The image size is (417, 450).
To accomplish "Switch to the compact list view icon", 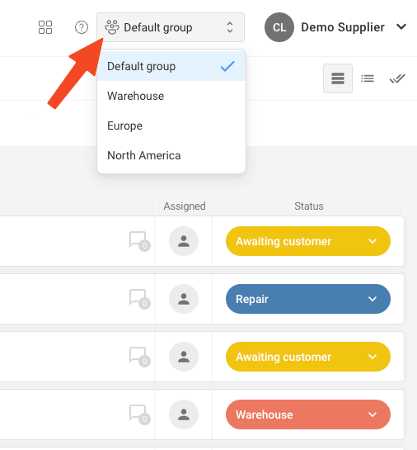I will 368,78.
